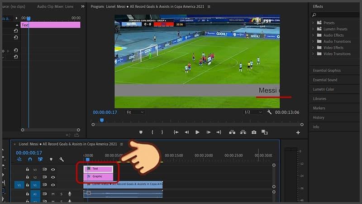Screen dimensions: 362x204
Task: Play the sequence in the Program monitor
Action: click(x=197, y=132)
